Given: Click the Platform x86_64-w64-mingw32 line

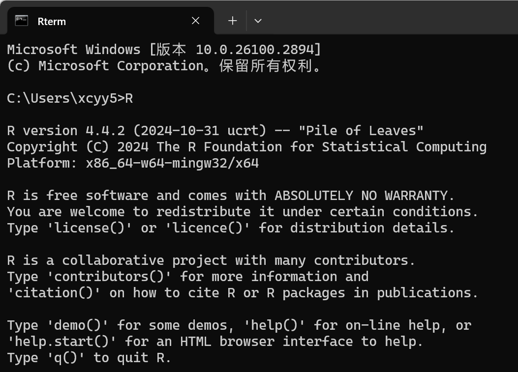Looking at the screenshot, I should click(133, 163).
